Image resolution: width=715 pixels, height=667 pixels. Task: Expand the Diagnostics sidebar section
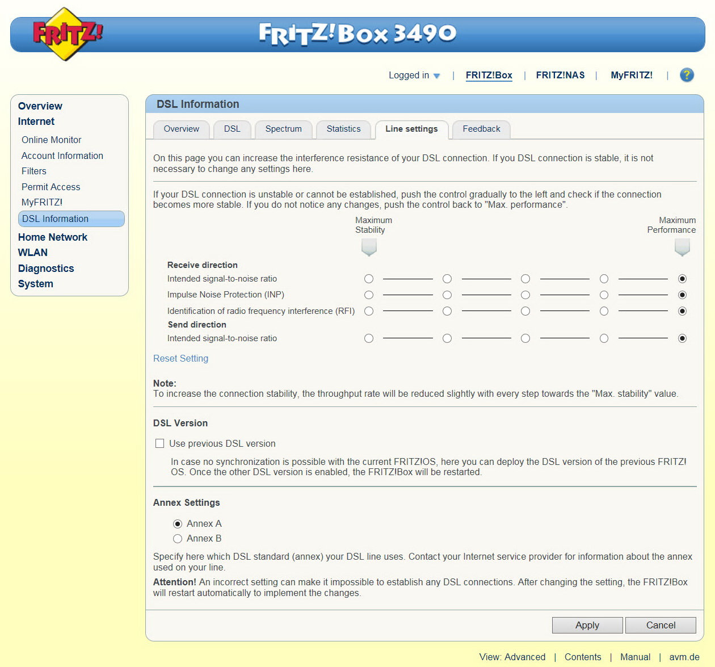pyautogui.click(x=46, y=269)
